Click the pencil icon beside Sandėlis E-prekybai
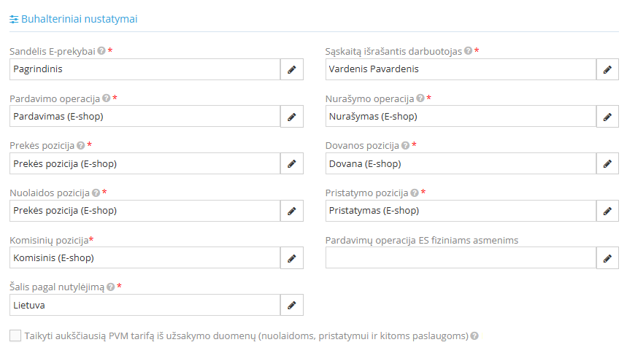This screenshot has height=353, width=627. point(292,69)
